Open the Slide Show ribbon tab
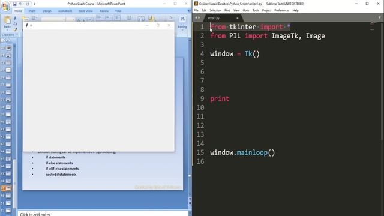 86,11
